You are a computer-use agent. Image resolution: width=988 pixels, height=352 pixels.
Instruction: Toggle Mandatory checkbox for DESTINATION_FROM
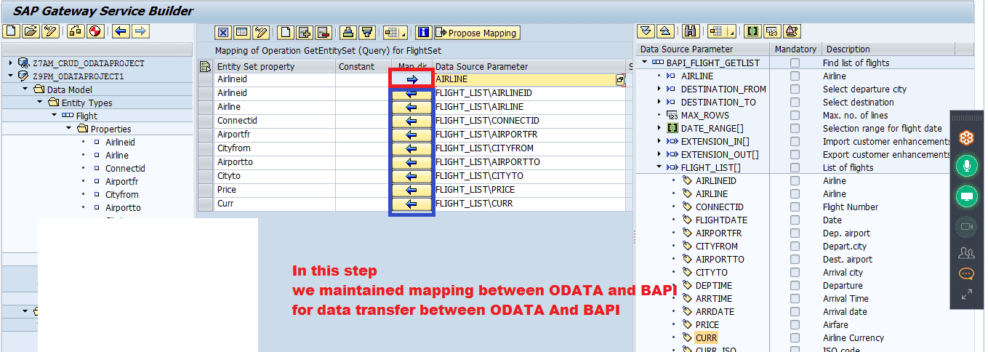[795, 89]
